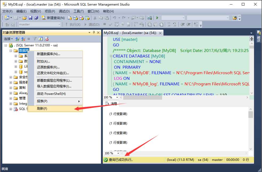Click the Save All stacked disks icon
The height and width of the screenshot is (172, 262).
tap(36, 18)
